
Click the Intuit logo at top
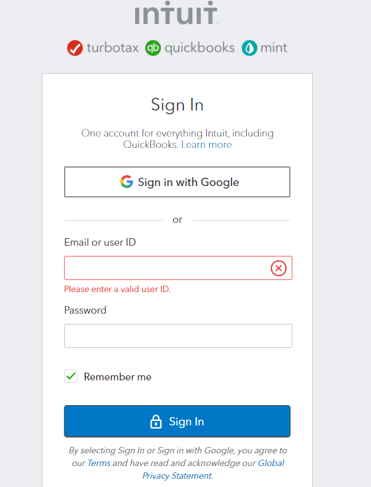(x=176, y=13)
